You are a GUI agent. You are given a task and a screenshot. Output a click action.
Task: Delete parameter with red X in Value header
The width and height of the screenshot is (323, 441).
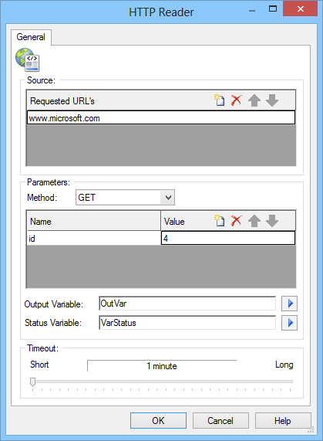tap(237, 221)
